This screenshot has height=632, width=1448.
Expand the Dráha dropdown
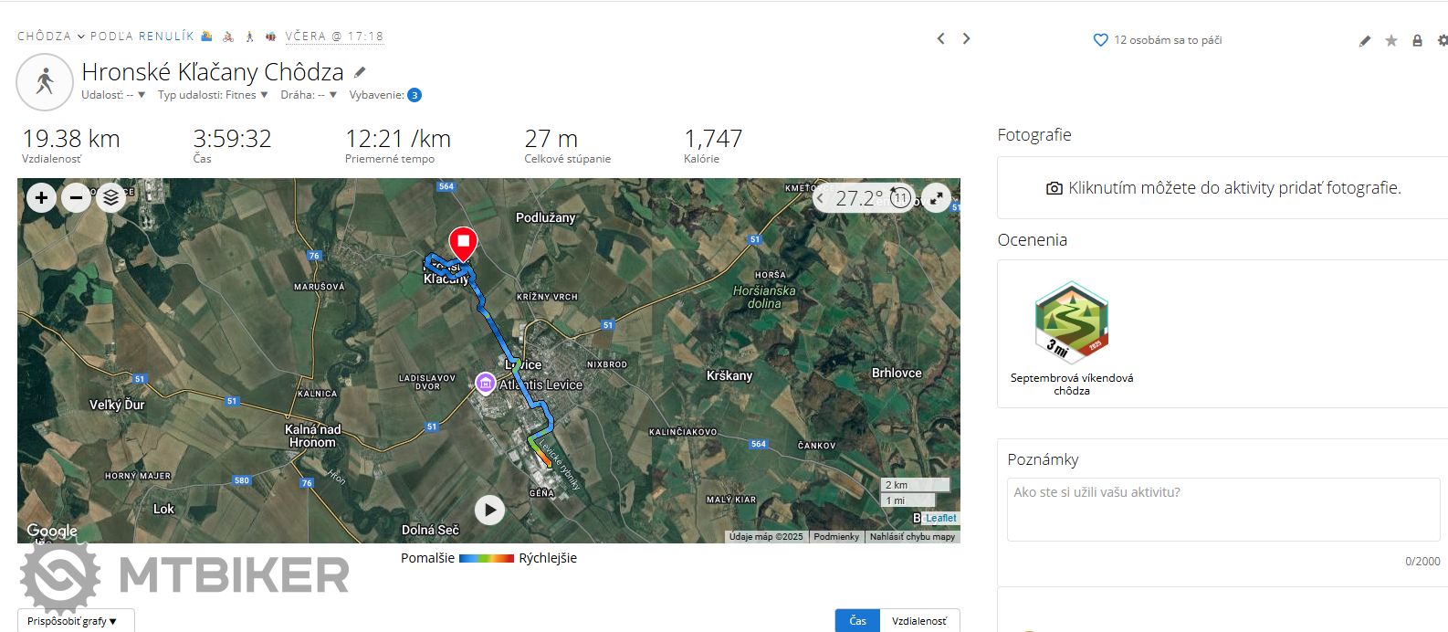[309, 95]
